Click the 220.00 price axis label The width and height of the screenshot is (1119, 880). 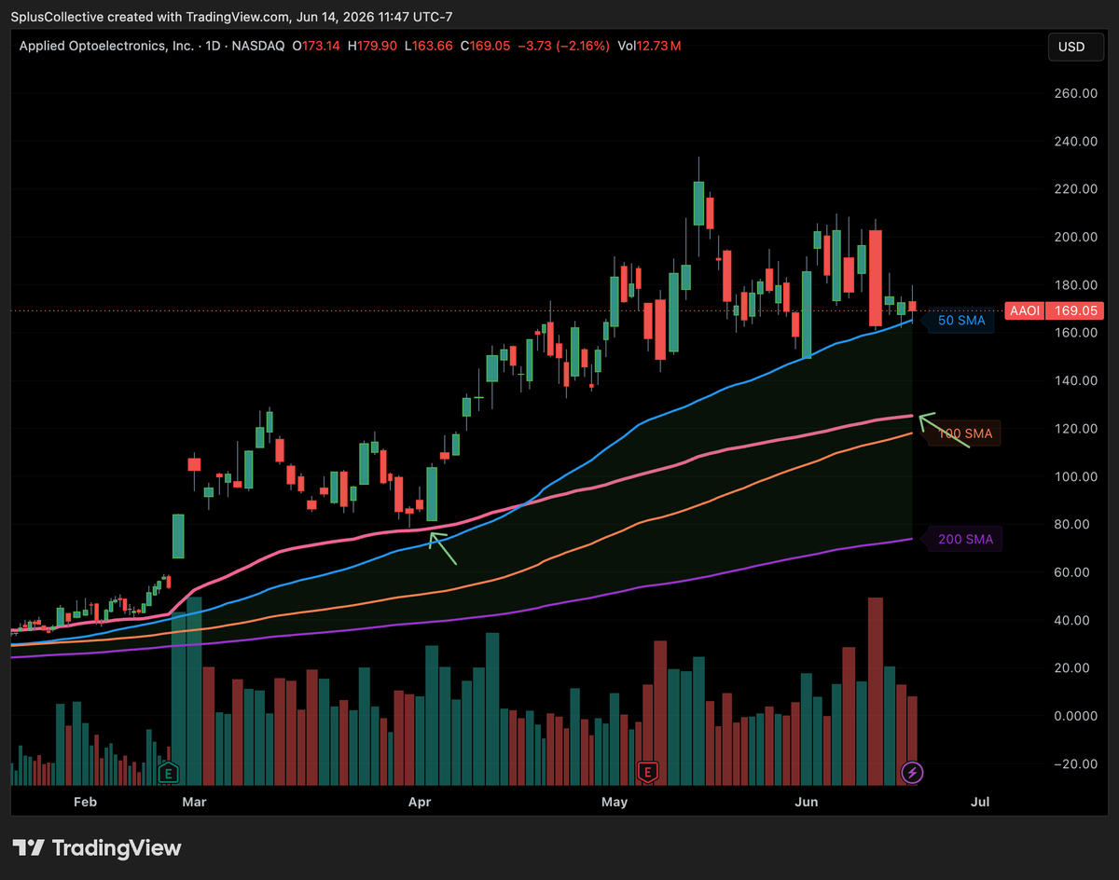pos(1075,189)
